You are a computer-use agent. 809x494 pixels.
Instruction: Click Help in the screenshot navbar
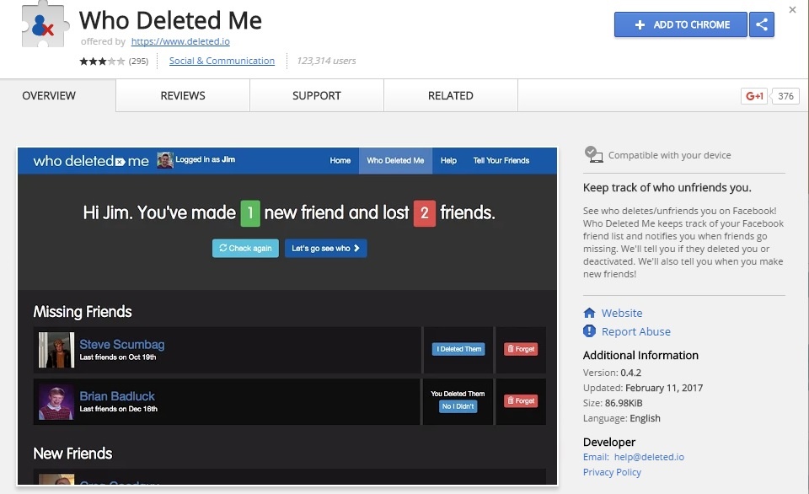tap(448, 160)
